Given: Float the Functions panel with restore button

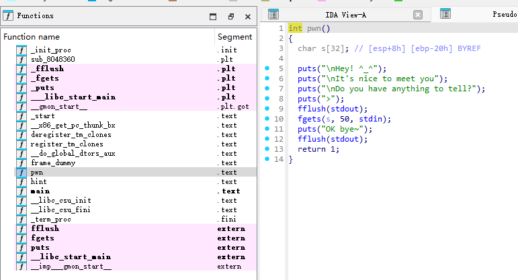Looking at the screenshot, I should pos(230,16).
